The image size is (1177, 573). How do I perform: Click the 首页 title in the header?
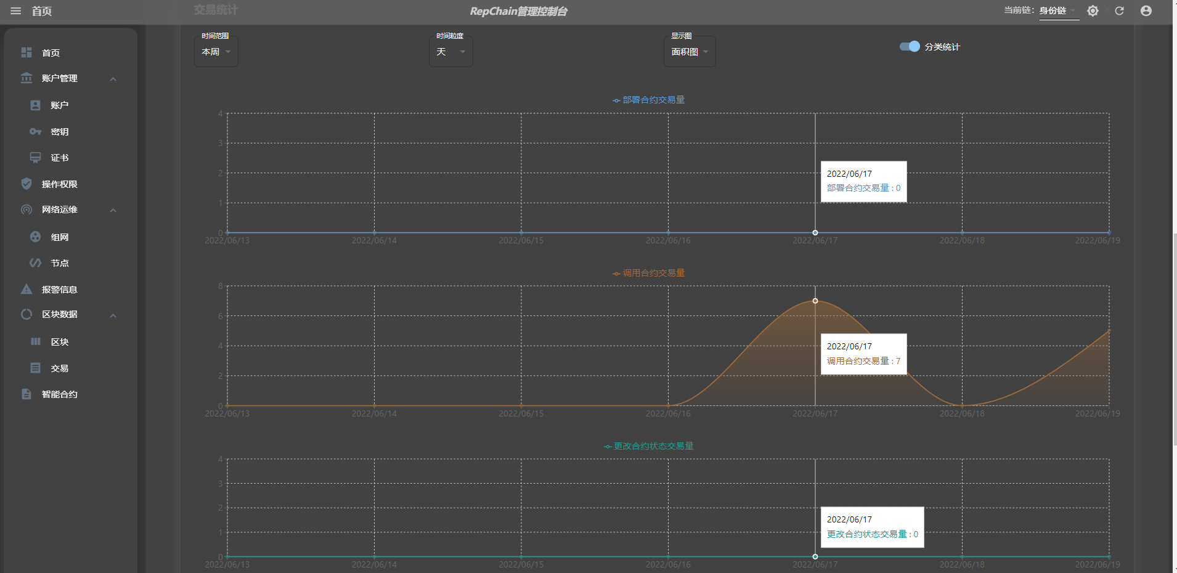click(42, 11)
